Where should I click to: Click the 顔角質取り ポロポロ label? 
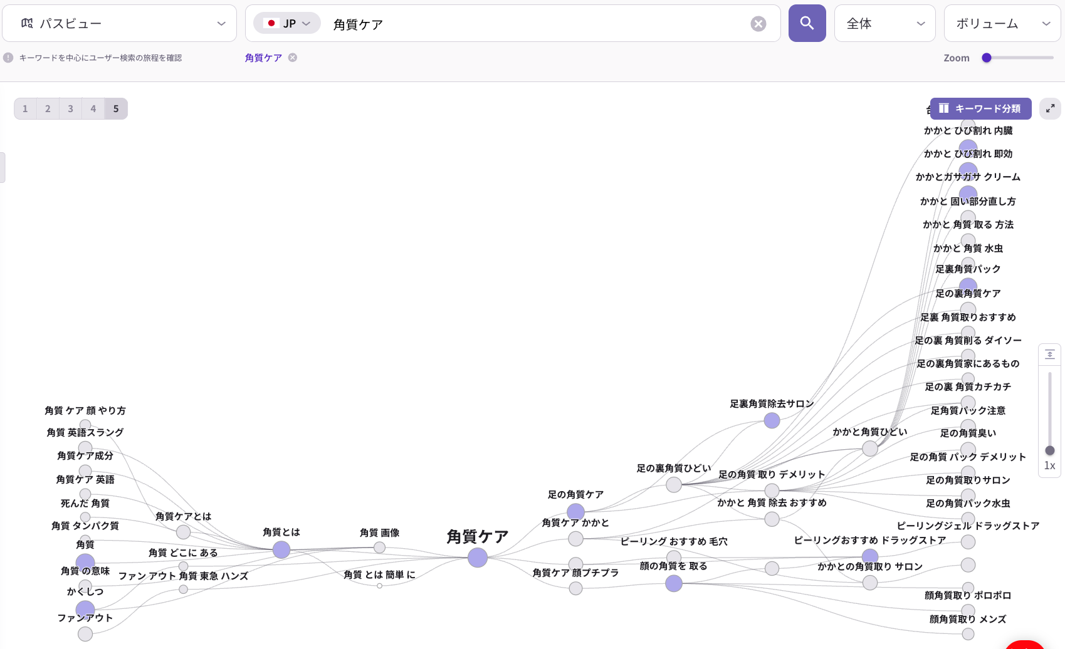[x=968, y=595]
